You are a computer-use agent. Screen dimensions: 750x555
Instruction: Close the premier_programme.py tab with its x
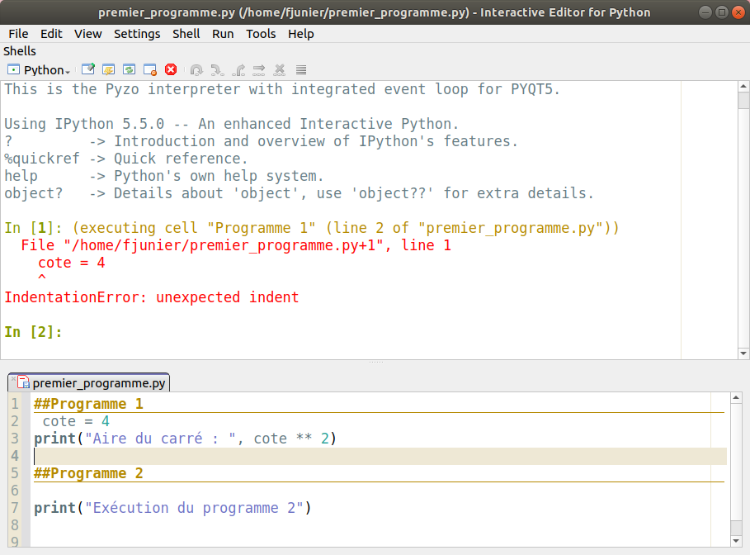click(x=13, y=379)
